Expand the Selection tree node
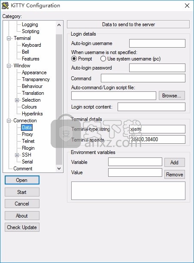The image size is (194, 263). (17, 100)
